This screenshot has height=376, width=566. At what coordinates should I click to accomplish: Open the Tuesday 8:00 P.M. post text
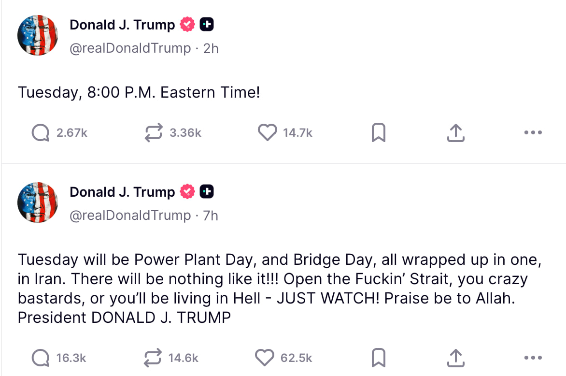click(139, 92)
